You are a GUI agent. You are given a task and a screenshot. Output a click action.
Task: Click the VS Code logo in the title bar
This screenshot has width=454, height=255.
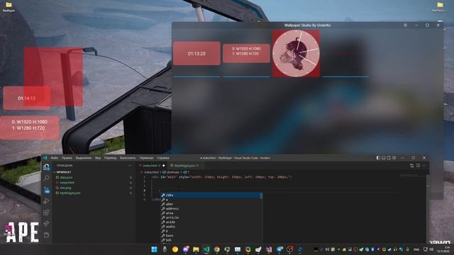coord(45,158)
